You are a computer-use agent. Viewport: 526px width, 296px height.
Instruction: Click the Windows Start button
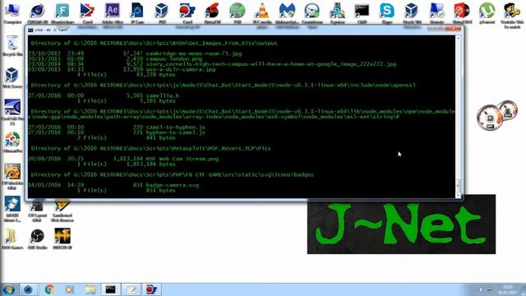pyautogui.click(x=9, y=289)
